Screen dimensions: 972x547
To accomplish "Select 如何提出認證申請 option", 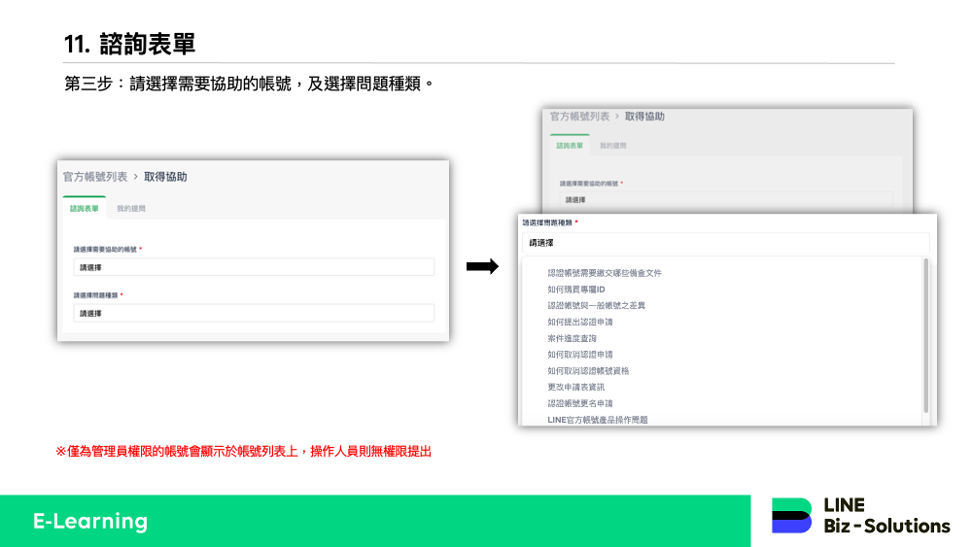I will coord(580,322).
